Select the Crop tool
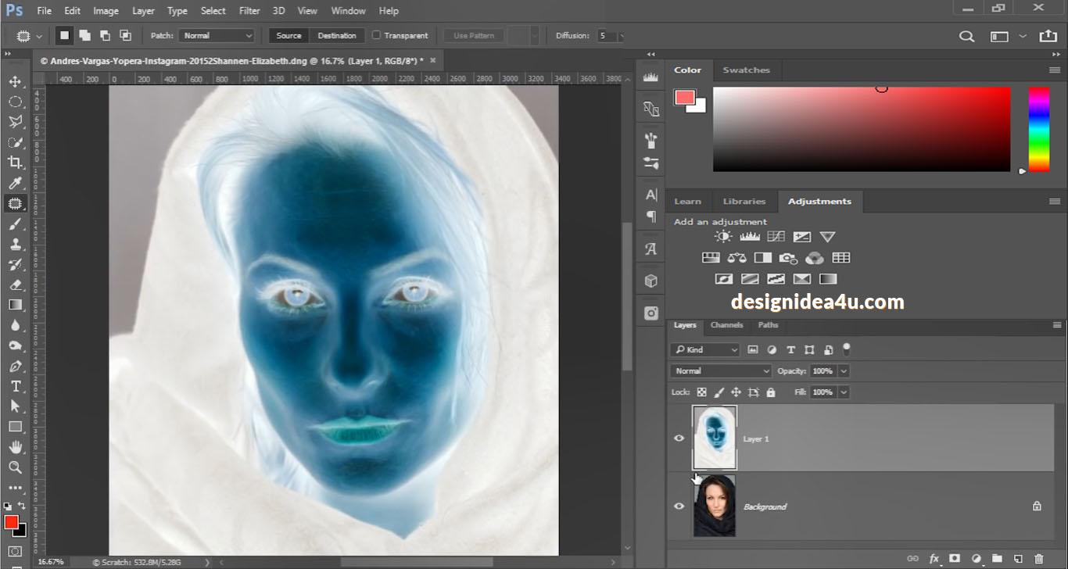This screenshot has height=569, width=1068. (x=15, y=163)
